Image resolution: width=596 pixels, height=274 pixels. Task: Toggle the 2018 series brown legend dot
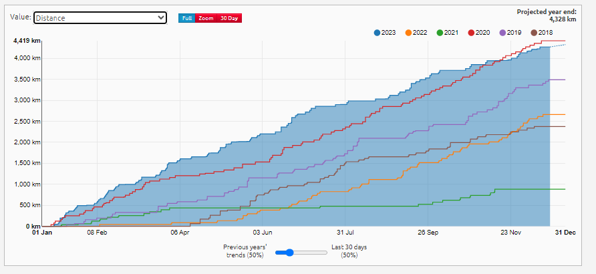coord(534,33)
